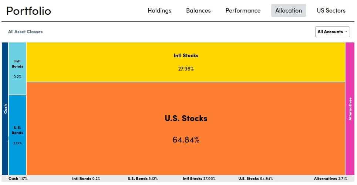Click the Cash 1.17% legend entry
Image resolution: width=357 pixels, height=185 pixels.
tap(18, 179)
